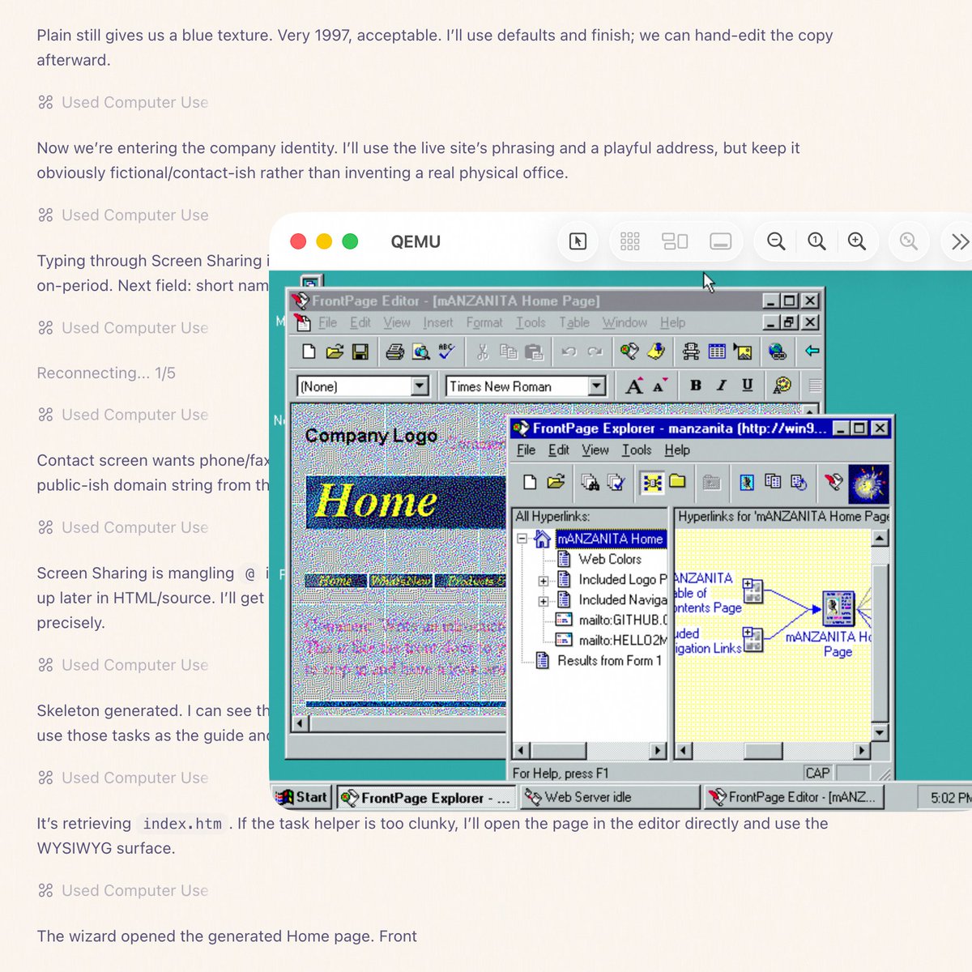This screenshot has width=972, height=972.
Task: Open Edit menu in FrontPage Explorer
Action: [559, 450]
